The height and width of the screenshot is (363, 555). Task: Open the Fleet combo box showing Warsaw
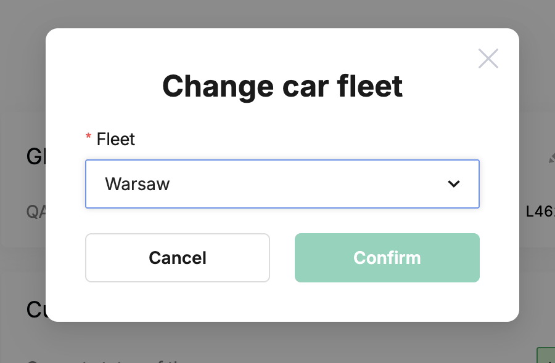tap(282, 184)
